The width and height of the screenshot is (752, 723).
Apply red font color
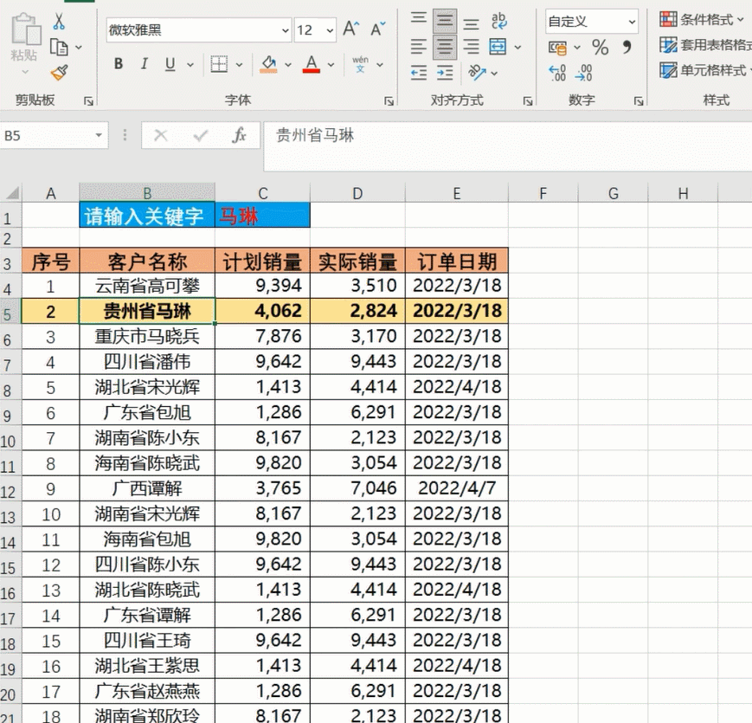click(x=312, y=64)
